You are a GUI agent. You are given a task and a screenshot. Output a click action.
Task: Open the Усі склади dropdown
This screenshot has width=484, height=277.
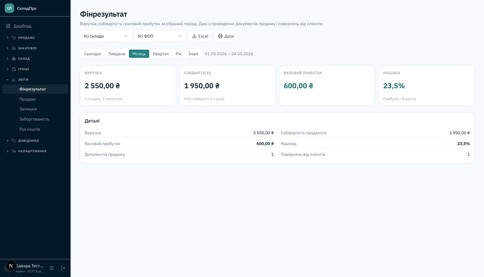pos(106,36)
